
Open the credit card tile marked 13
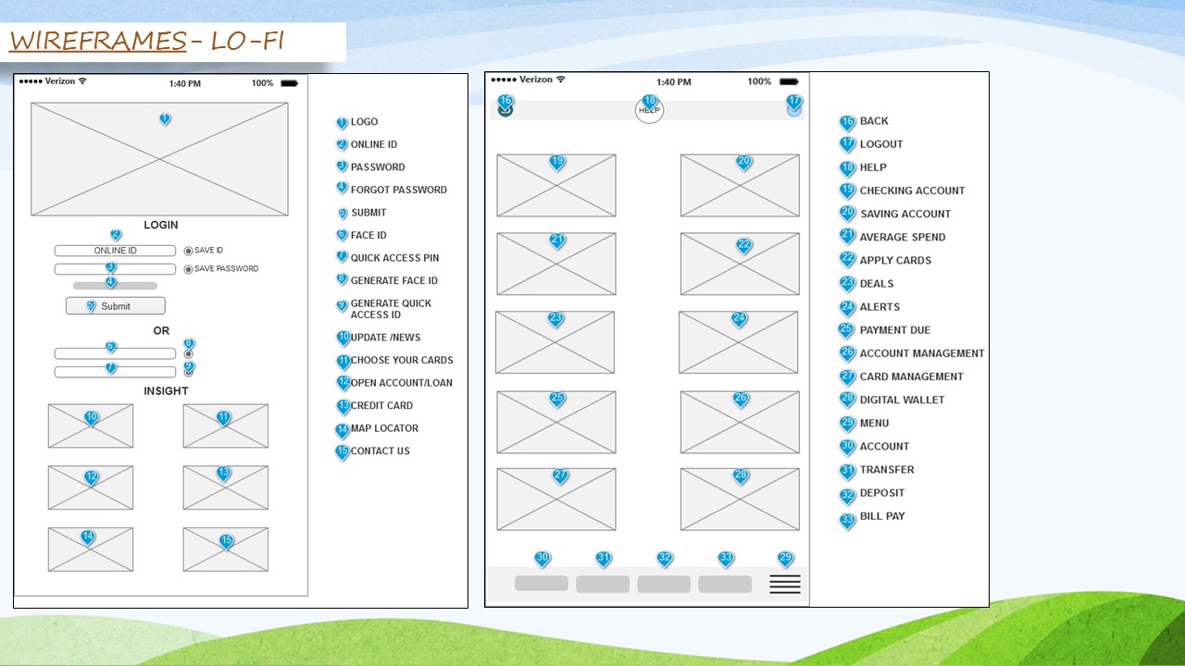pyautogui.click(x=225, y=487)
